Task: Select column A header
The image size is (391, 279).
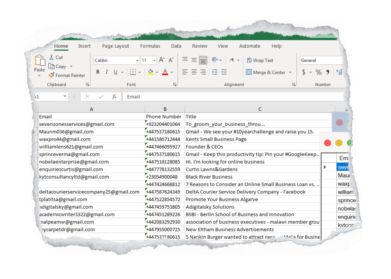Action: pyautogui.click(x=91, y=109)
